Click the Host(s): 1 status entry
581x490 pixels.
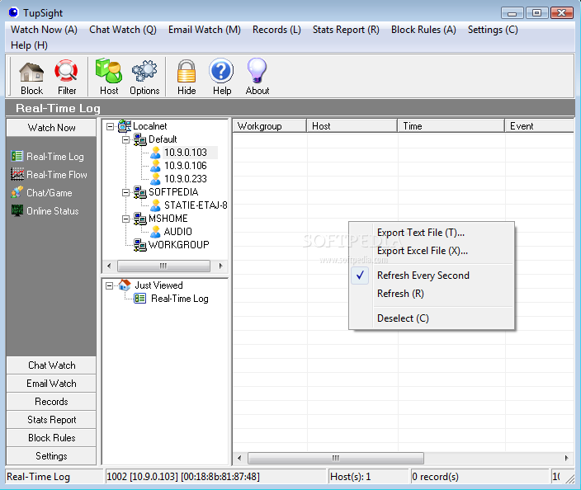click(368, 477)
